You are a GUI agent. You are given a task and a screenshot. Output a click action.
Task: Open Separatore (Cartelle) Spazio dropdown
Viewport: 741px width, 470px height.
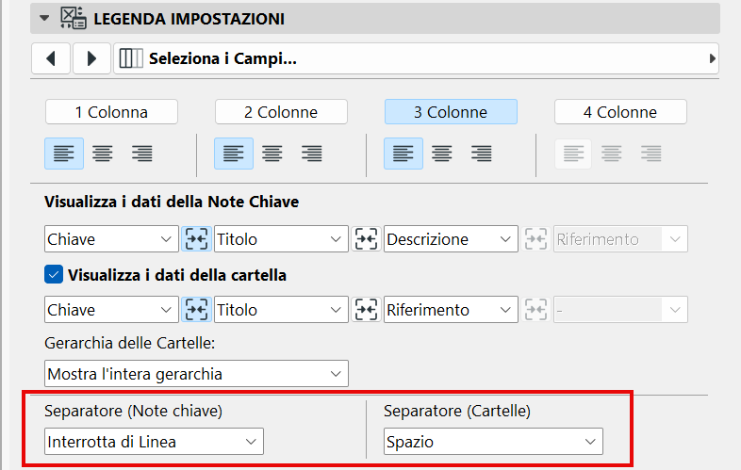point(493,441)
